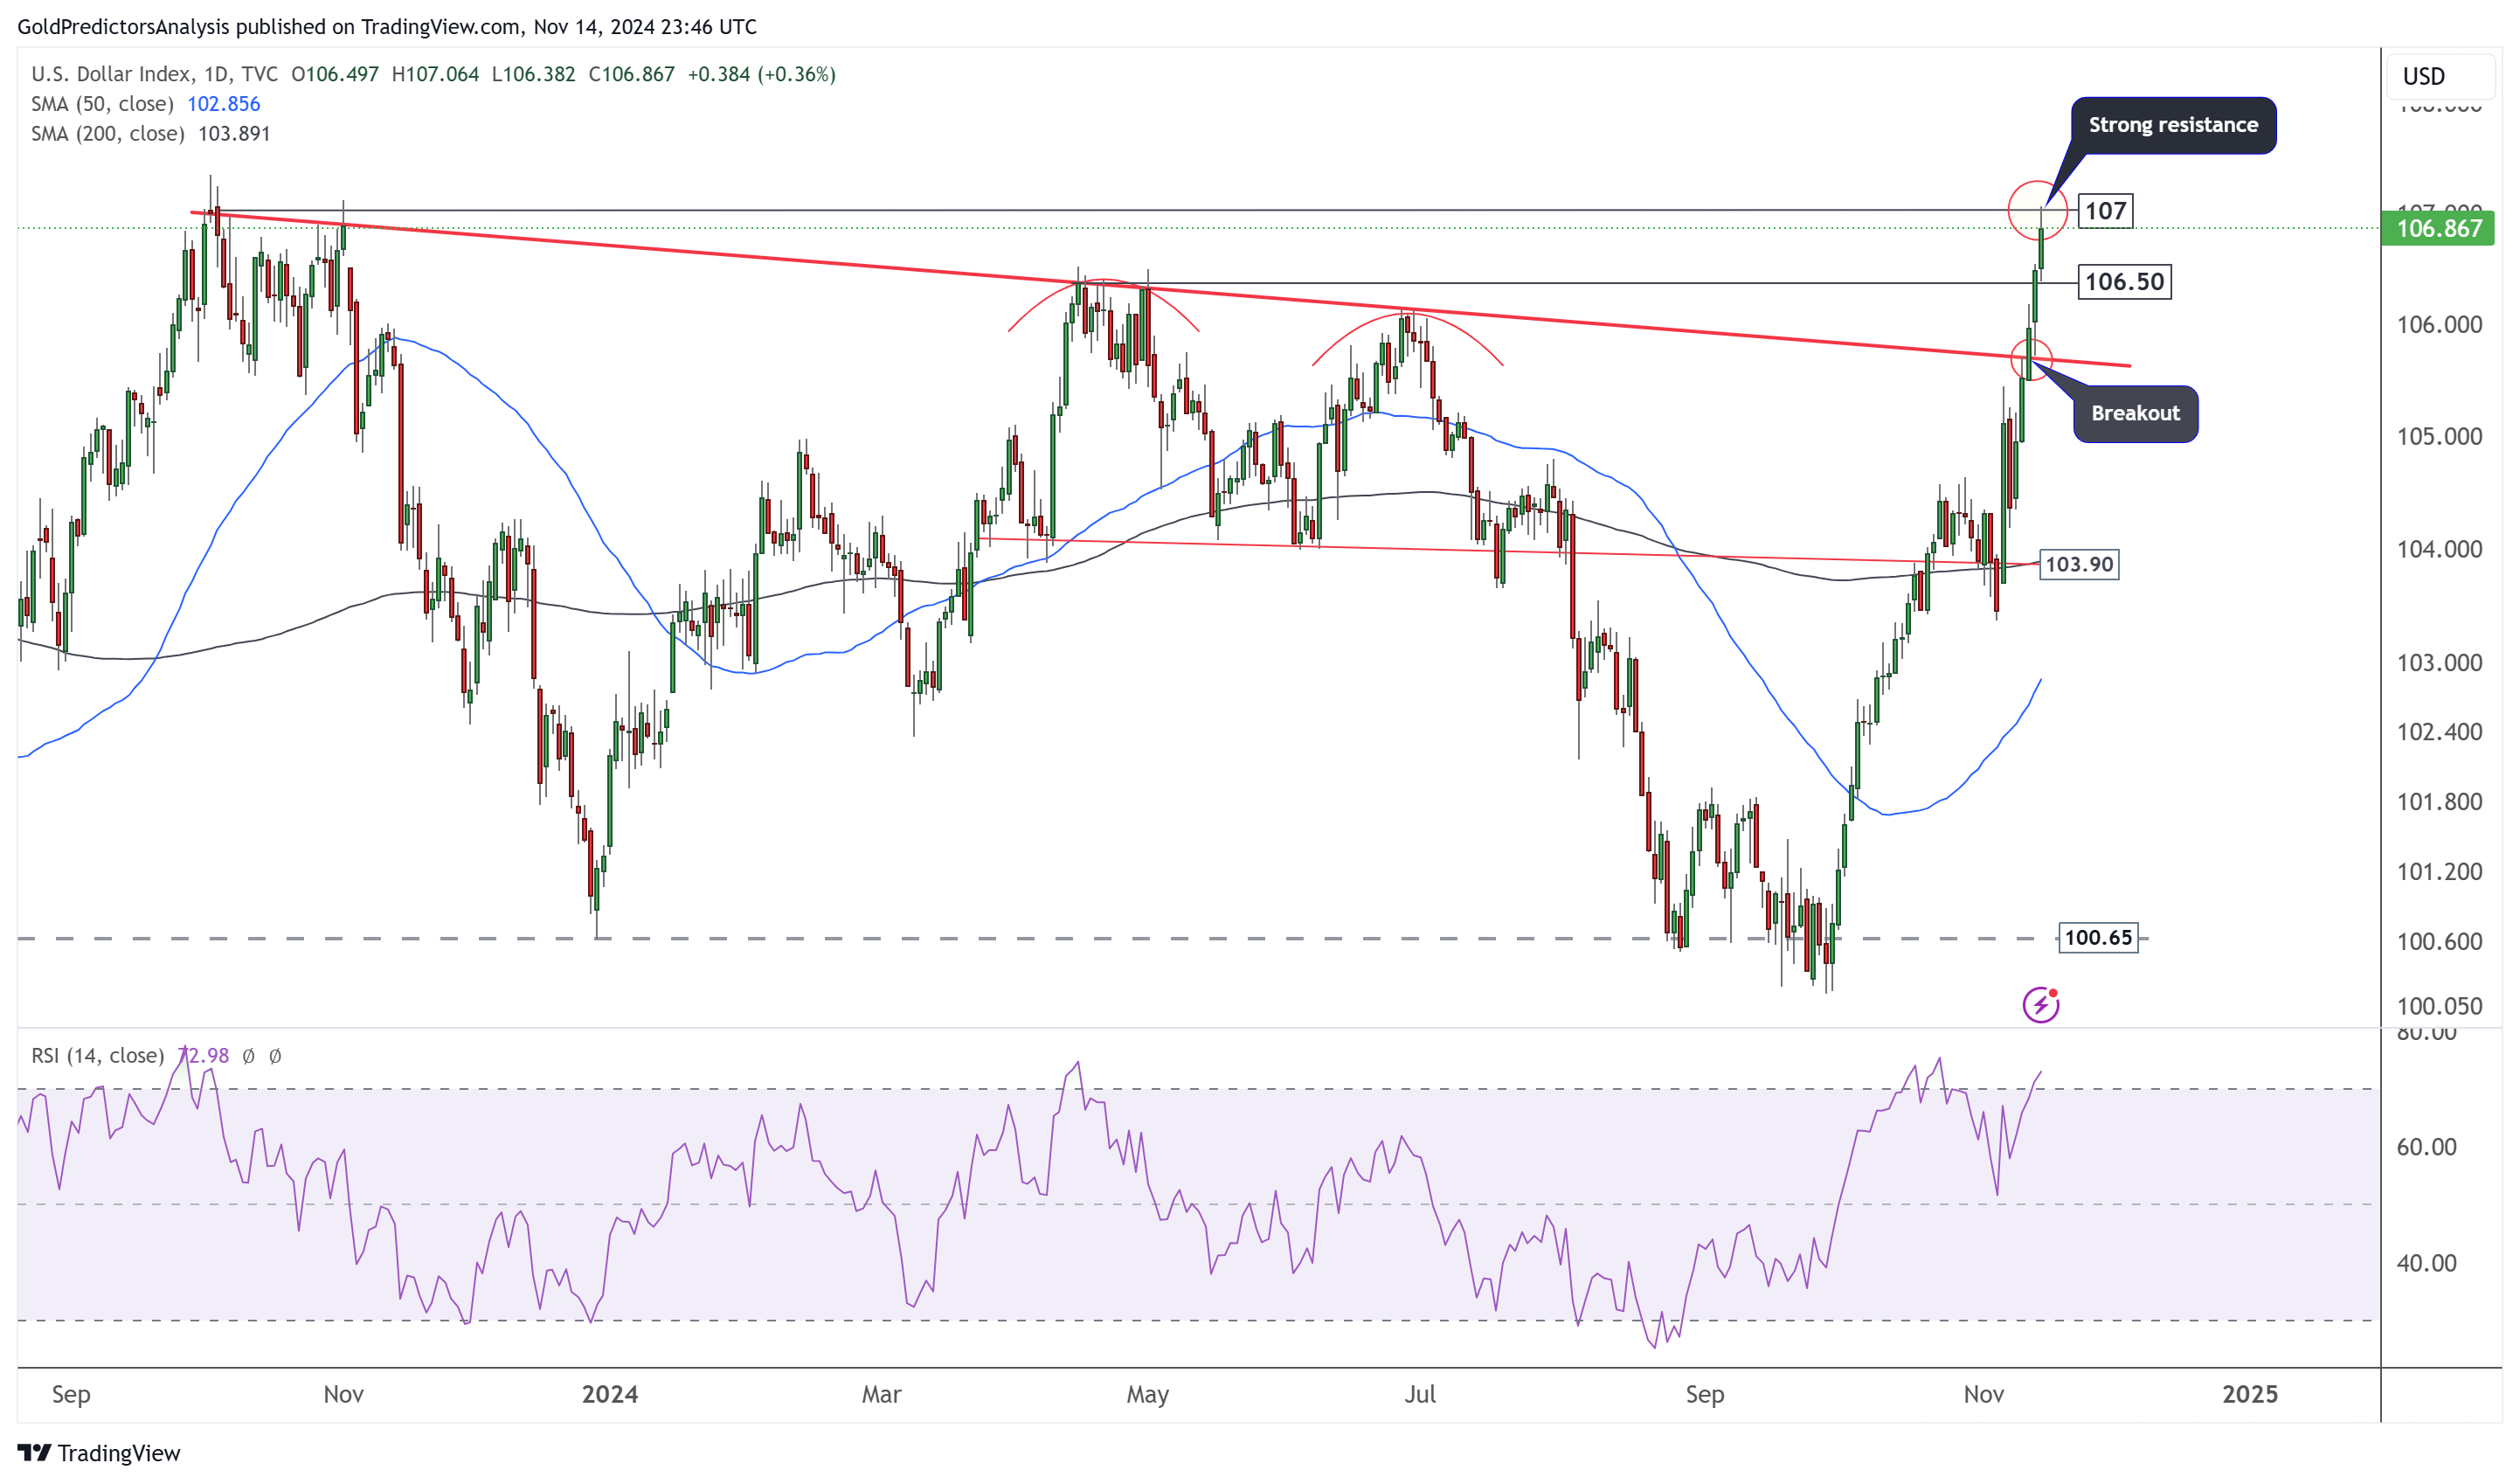Viewport: 2520px width, 1484px height.
Task: Click the red circle at the 107 resistance
Action: pyautogui.click(x=2037, y=210)
